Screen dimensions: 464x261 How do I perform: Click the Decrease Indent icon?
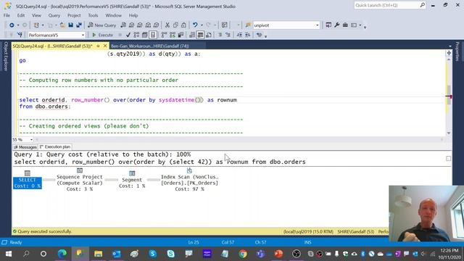coord(239,35)
